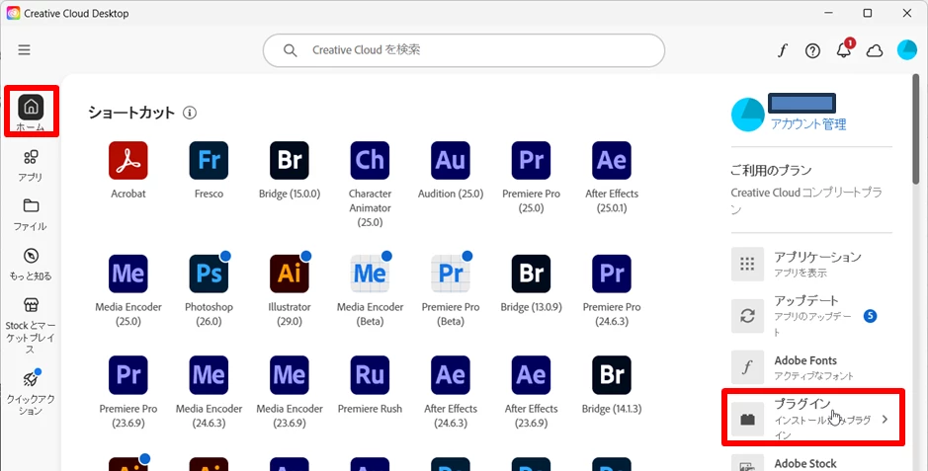Open Adobe Fonts panel entry

(810, 367)
